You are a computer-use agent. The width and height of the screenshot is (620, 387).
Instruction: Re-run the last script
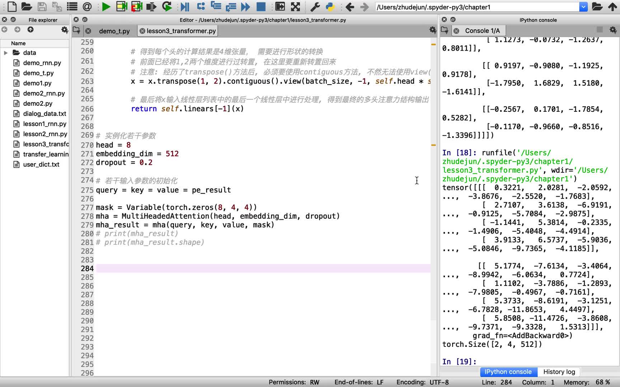(167, 6)
